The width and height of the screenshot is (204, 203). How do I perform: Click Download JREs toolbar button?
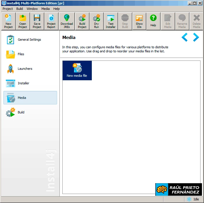click(67, 21)
